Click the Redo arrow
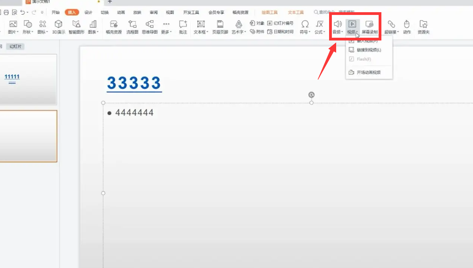The width and height of the screenshot is (473, 268). (x=34, y=13)
